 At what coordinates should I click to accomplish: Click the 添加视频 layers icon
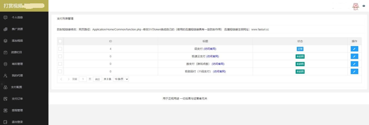pos(5,41)
